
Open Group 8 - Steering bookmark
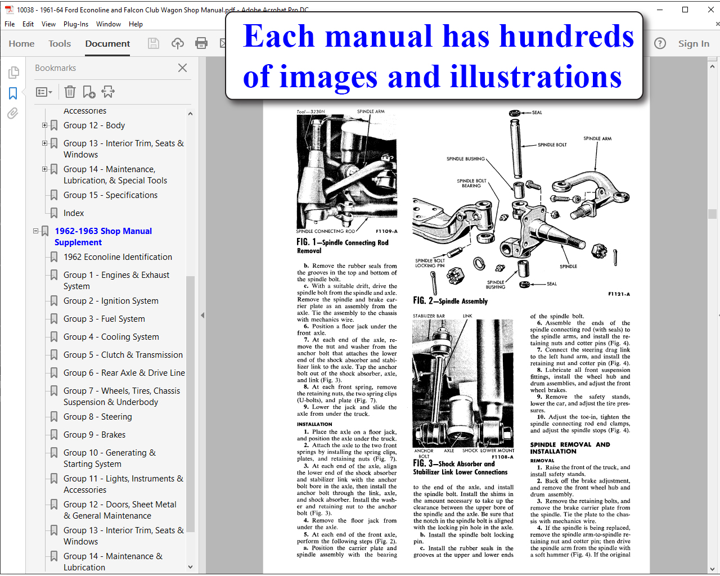point(98,417)
